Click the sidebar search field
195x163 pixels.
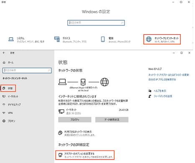click(27, 70)
